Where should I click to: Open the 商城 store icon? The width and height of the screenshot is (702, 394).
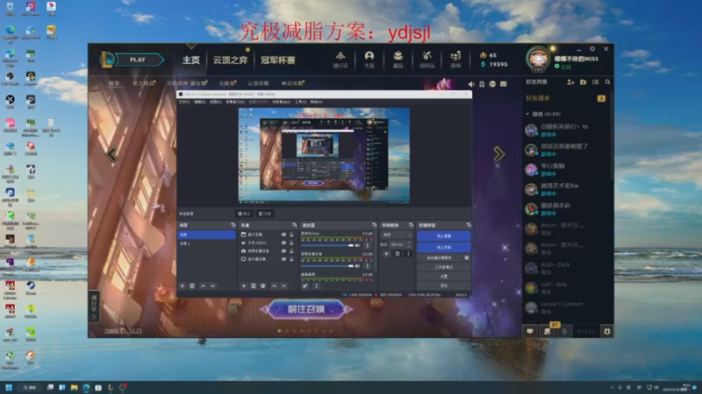tap(455, 60)
